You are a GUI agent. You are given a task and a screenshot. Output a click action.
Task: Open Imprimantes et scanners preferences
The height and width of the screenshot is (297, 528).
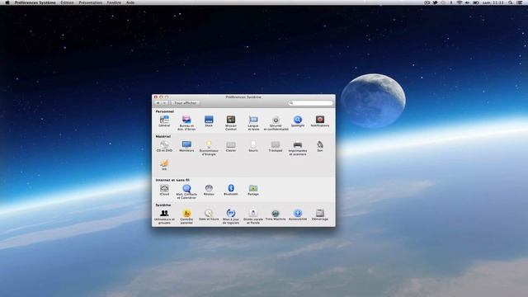pyautogui.click(x=298, y=148)
